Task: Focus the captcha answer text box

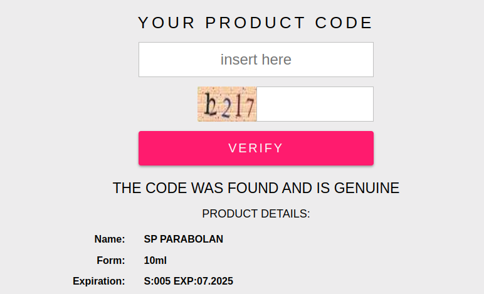Action: click(x=315, y=104)
